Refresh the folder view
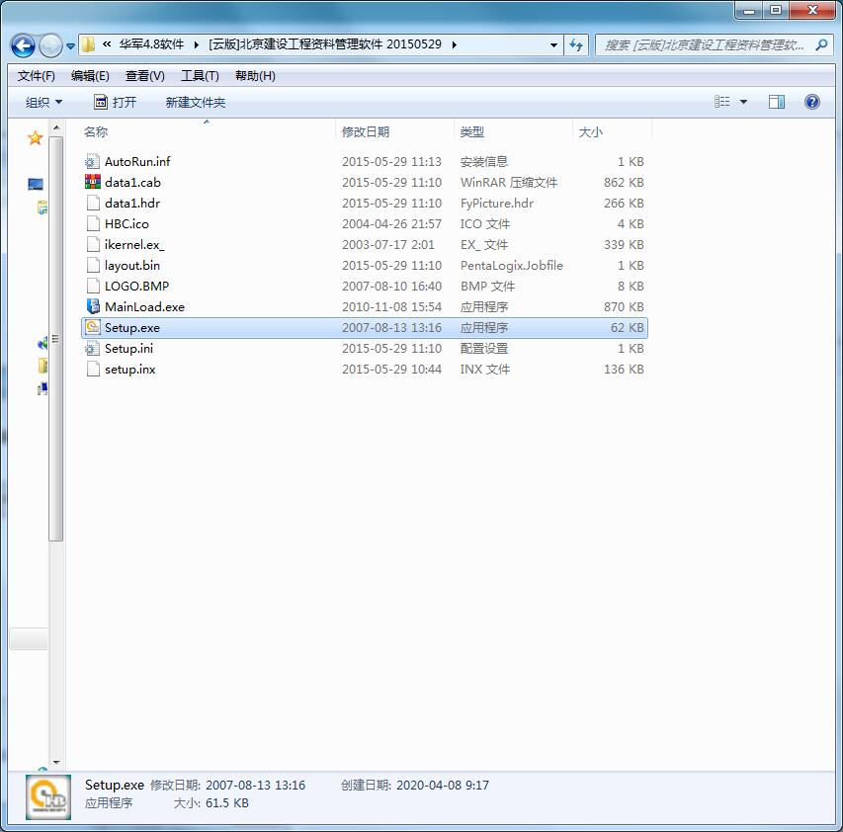 click(576, 45)
